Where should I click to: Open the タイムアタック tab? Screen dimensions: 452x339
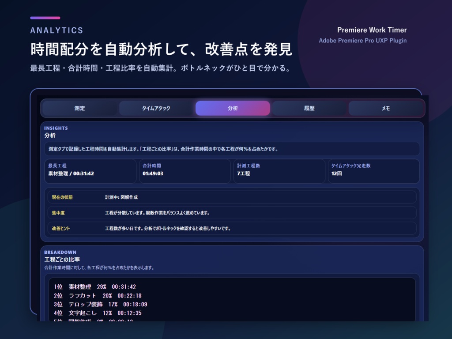156,109
